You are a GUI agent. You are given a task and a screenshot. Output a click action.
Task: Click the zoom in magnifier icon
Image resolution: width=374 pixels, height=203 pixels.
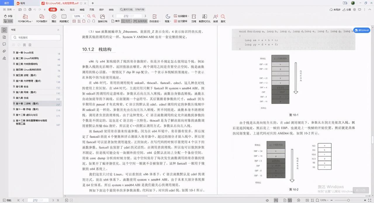point(94,16)
